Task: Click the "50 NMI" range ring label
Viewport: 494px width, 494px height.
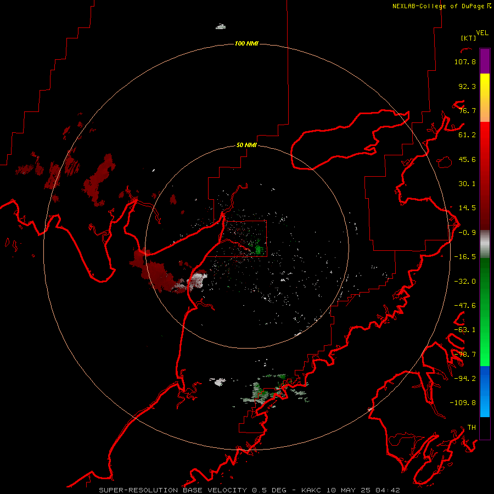Action: point(246,145)
